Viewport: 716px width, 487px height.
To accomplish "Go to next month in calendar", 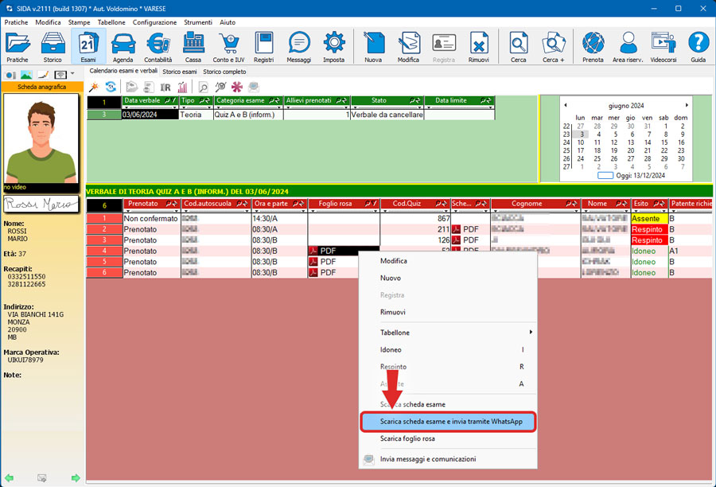I will tap(687, 105).
